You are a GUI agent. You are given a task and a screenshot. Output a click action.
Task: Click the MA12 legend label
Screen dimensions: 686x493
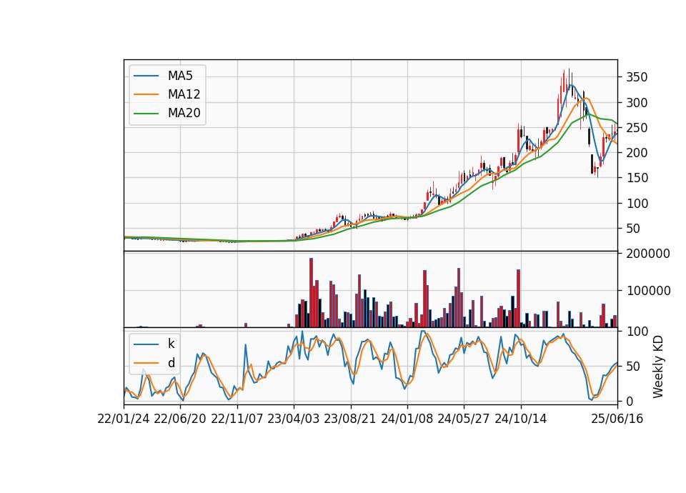tap(184, 94)
